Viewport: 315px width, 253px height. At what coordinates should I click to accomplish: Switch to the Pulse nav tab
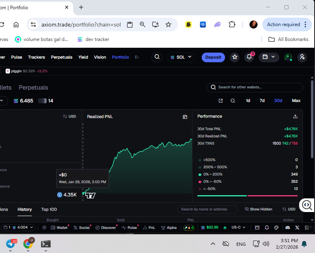(16, 57)
